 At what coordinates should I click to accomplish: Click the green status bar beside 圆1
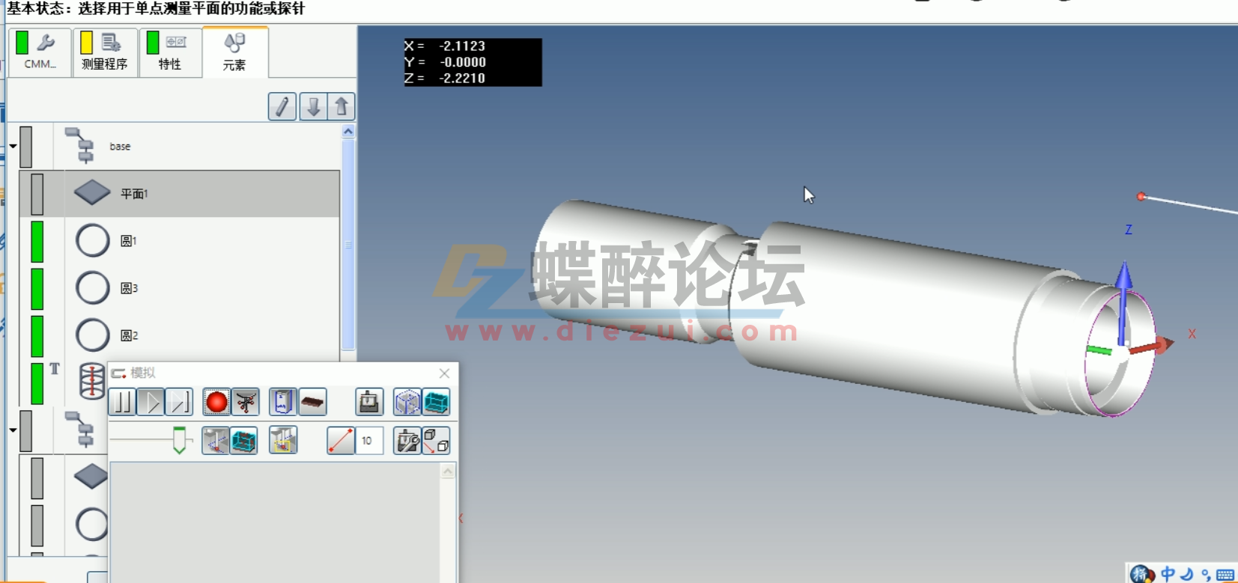pyautogui.click(x=37, y=241)
